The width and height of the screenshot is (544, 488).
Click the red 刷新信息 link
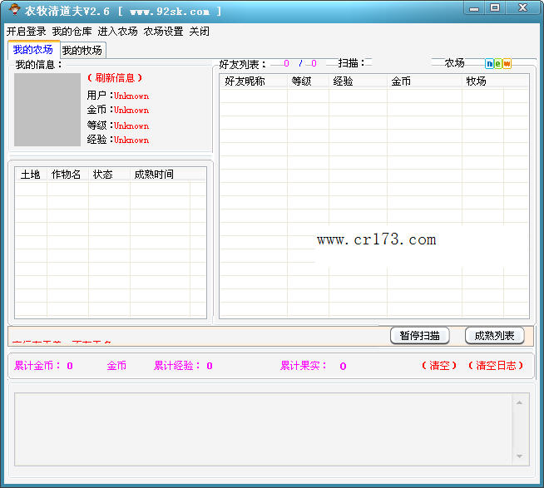click(115, 77)
